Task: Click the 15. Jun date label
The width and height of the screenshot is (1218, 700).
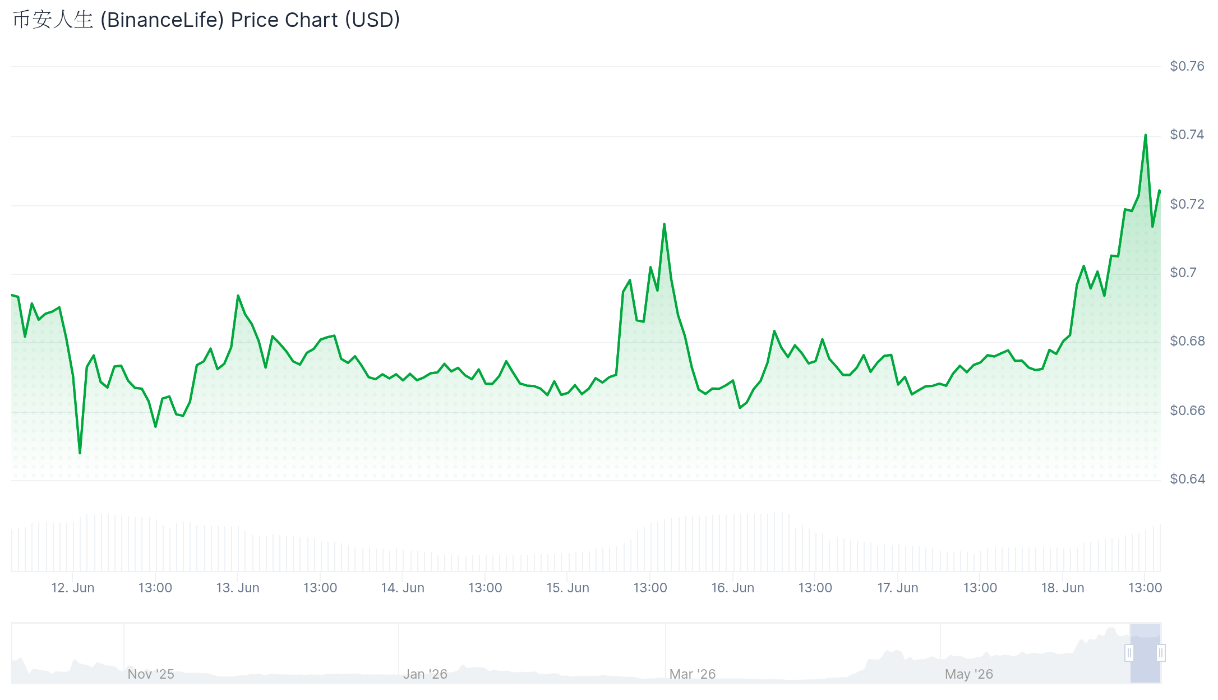Action: coord(568,588)
